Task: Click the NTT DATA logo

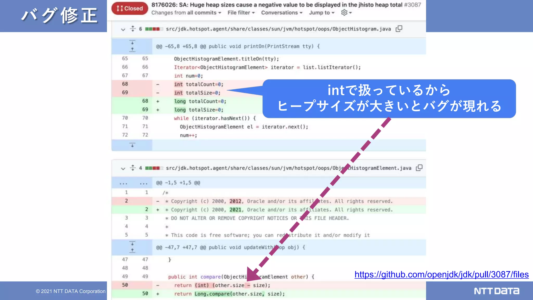Action: pos(497,291)
